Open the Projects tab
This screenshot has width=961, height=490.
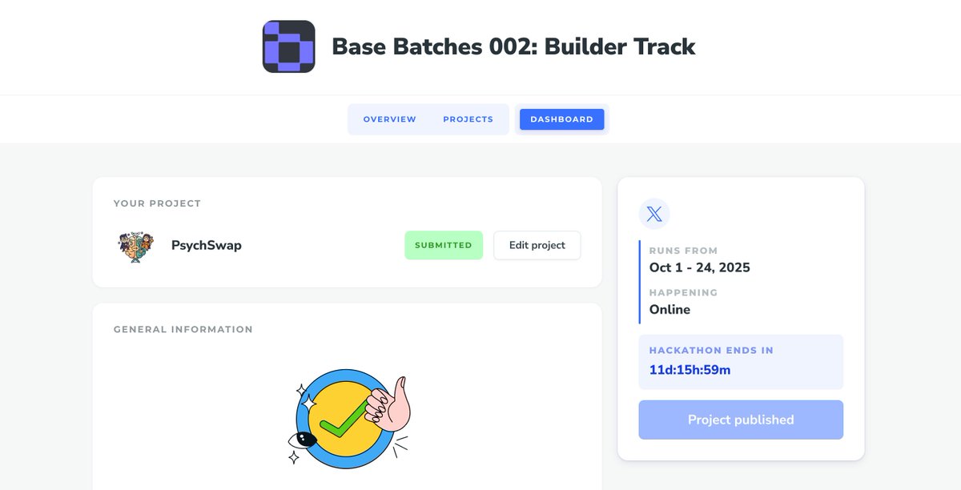(468, 119)
